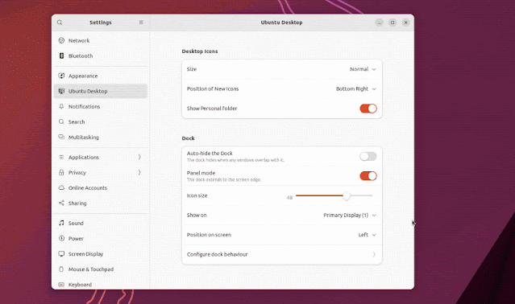Click the Mouse & Touchpad icon
The height and width of the screenshot is (304, 515).
pos(61,269)
